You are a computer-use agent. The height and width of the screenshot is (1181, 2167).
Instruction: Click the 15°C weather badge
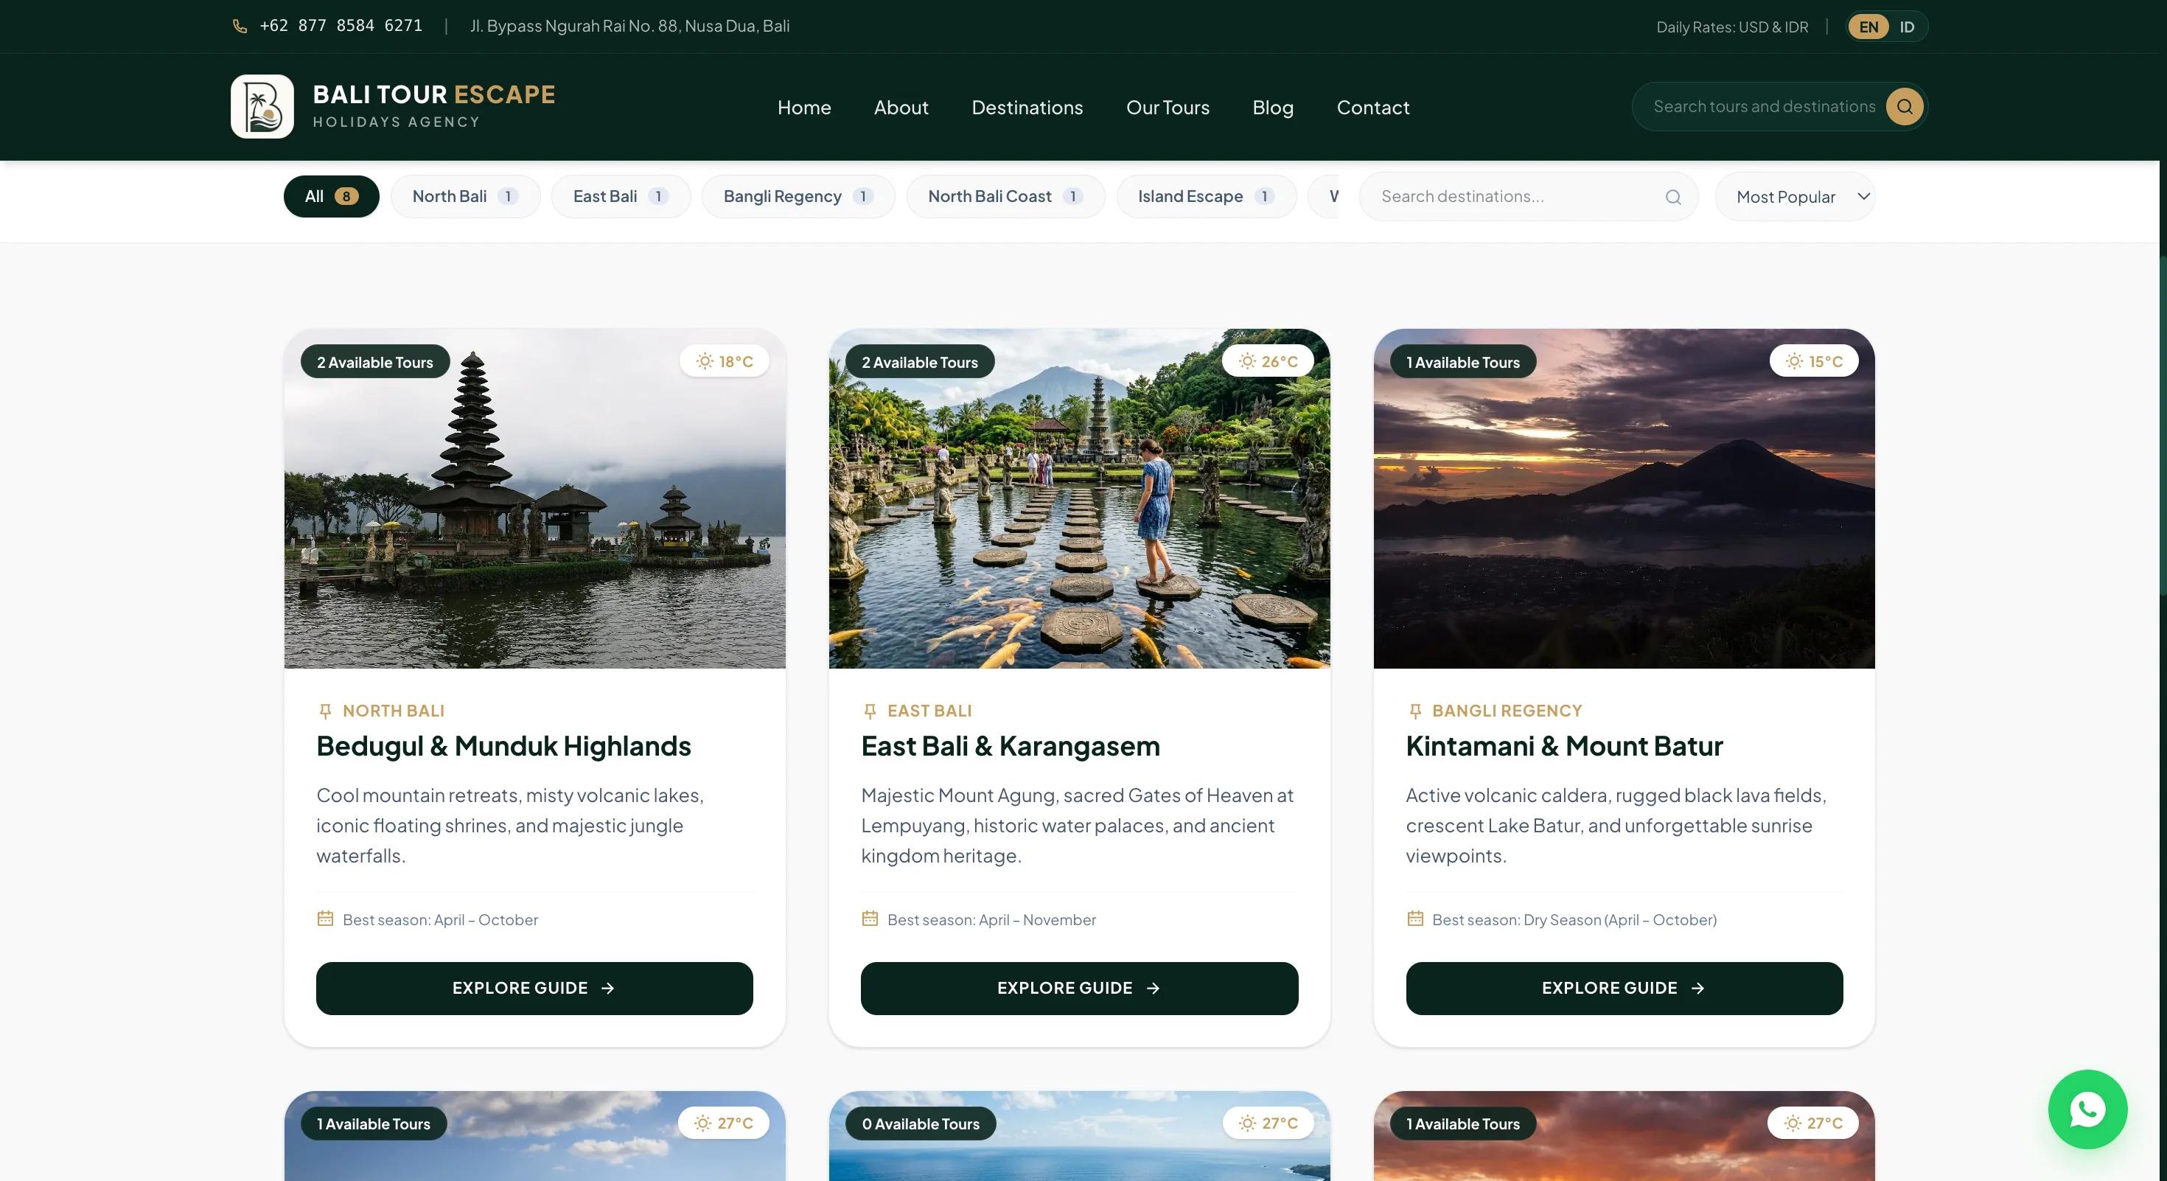click(1814, 361)
